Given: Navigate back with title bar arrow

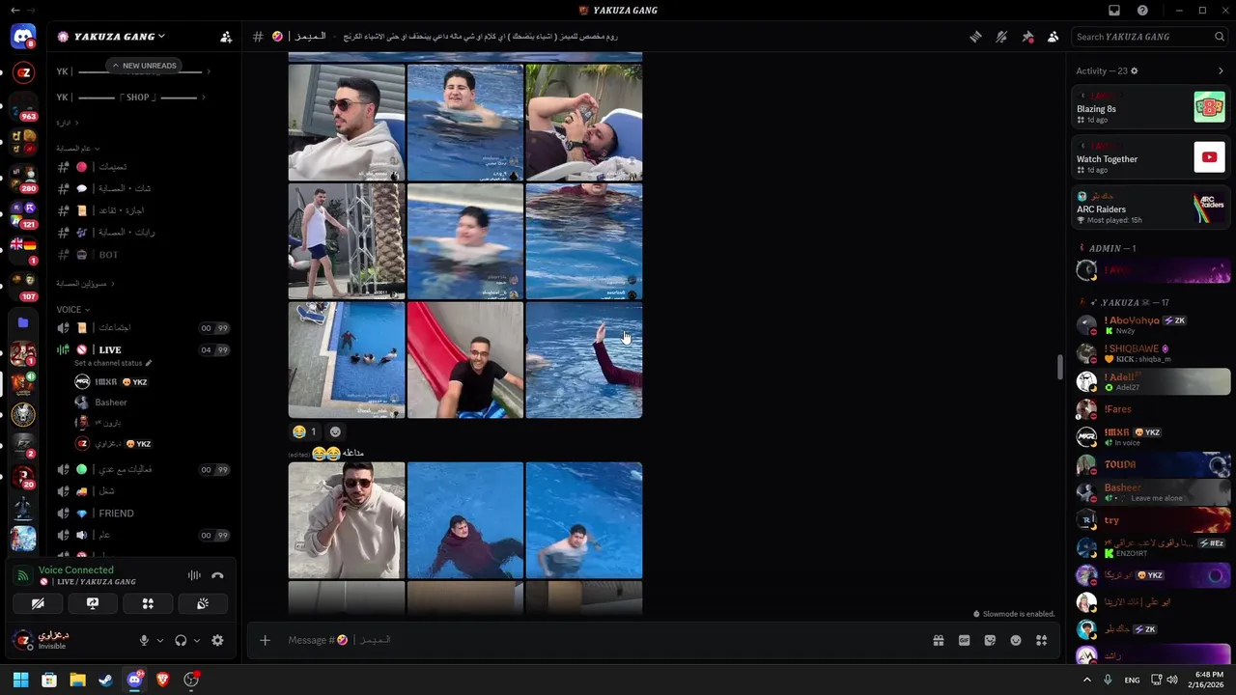Looking at the screenshot, I should coord(14,11).
